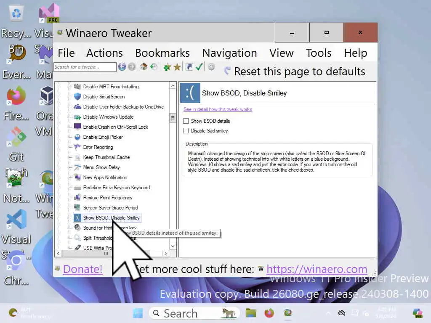Show hidden tray icons chevron
The width and height of the screenshot is (431, 323).
click(328, 313)
